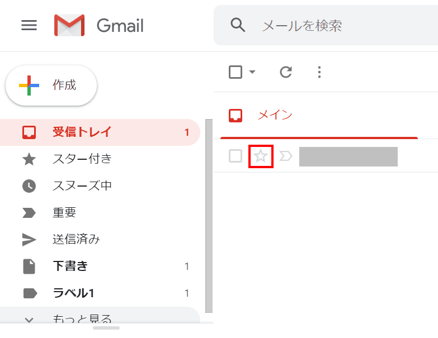This screenshot has width=438, height=338.
Task: Tick the checkbox of the first email
Action: click(x=236, y=156)
